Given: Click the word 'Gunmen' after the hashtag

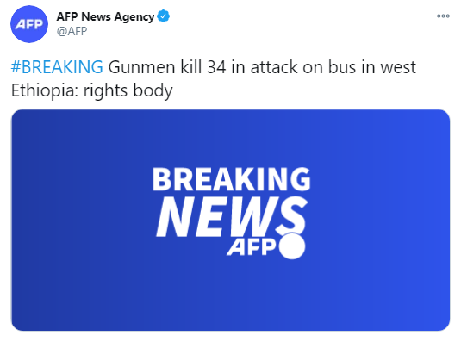Looking at the screenshot, I should click(141, 67).
